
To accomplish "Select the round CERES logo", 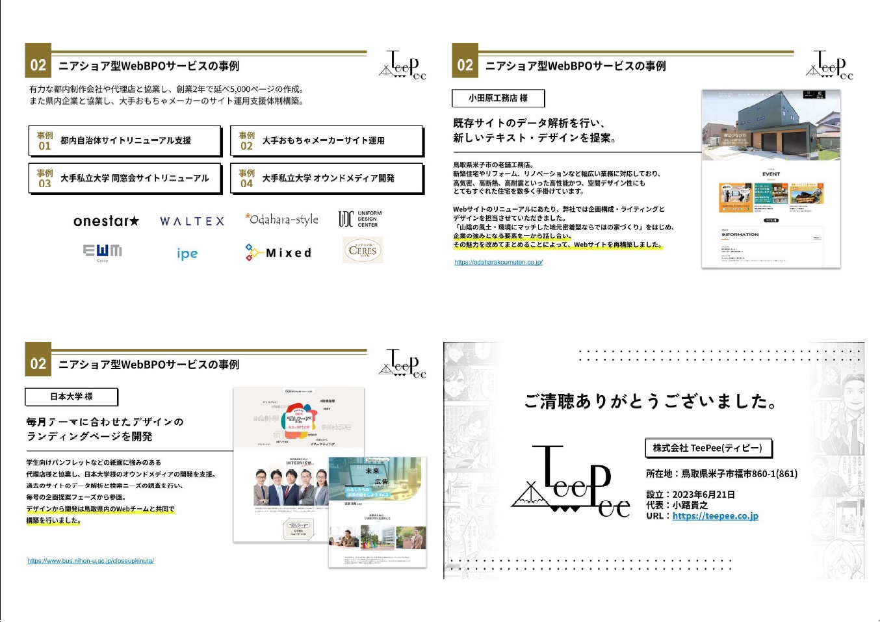I will coord(363,250).
